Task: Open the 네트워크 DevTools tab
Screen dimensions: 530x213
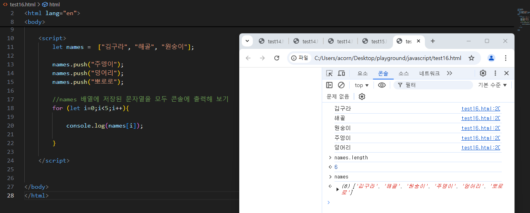Action: pyautogui.click(x=429, y=74)
